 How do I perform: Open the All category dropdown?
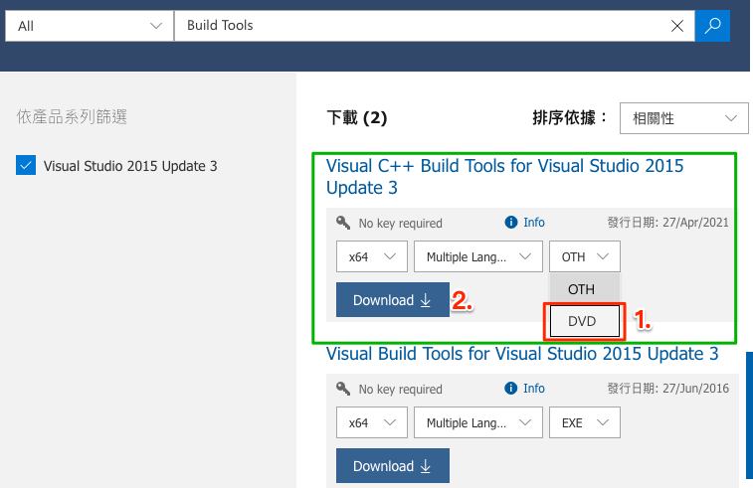pos(90,26)
